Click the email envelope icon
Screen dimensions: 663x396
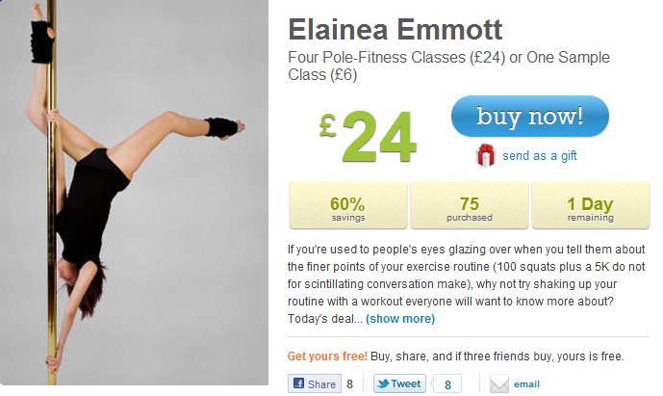(x=498, y=384)
